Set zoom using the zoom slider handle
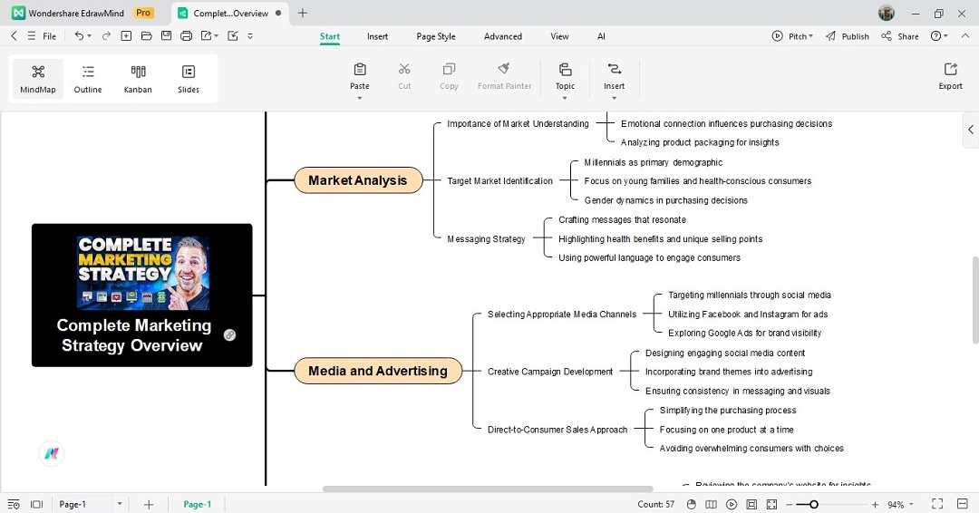Viewport: 979px width, 513px height. (x=813, y=504)
